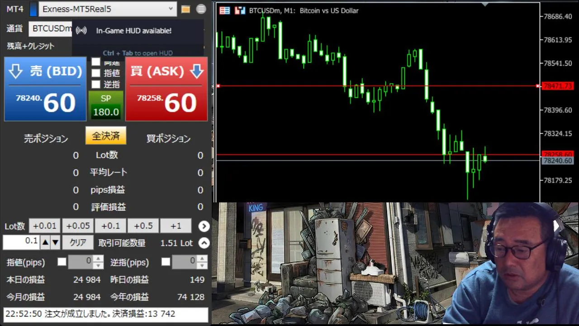This screenshot has width=579, height=326.
Task: Buy with the 買 (ASK) button
Action: (166, 89)
